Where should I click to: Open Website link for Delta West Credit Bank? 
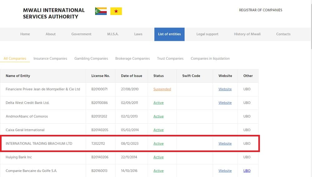pos(225,103)
